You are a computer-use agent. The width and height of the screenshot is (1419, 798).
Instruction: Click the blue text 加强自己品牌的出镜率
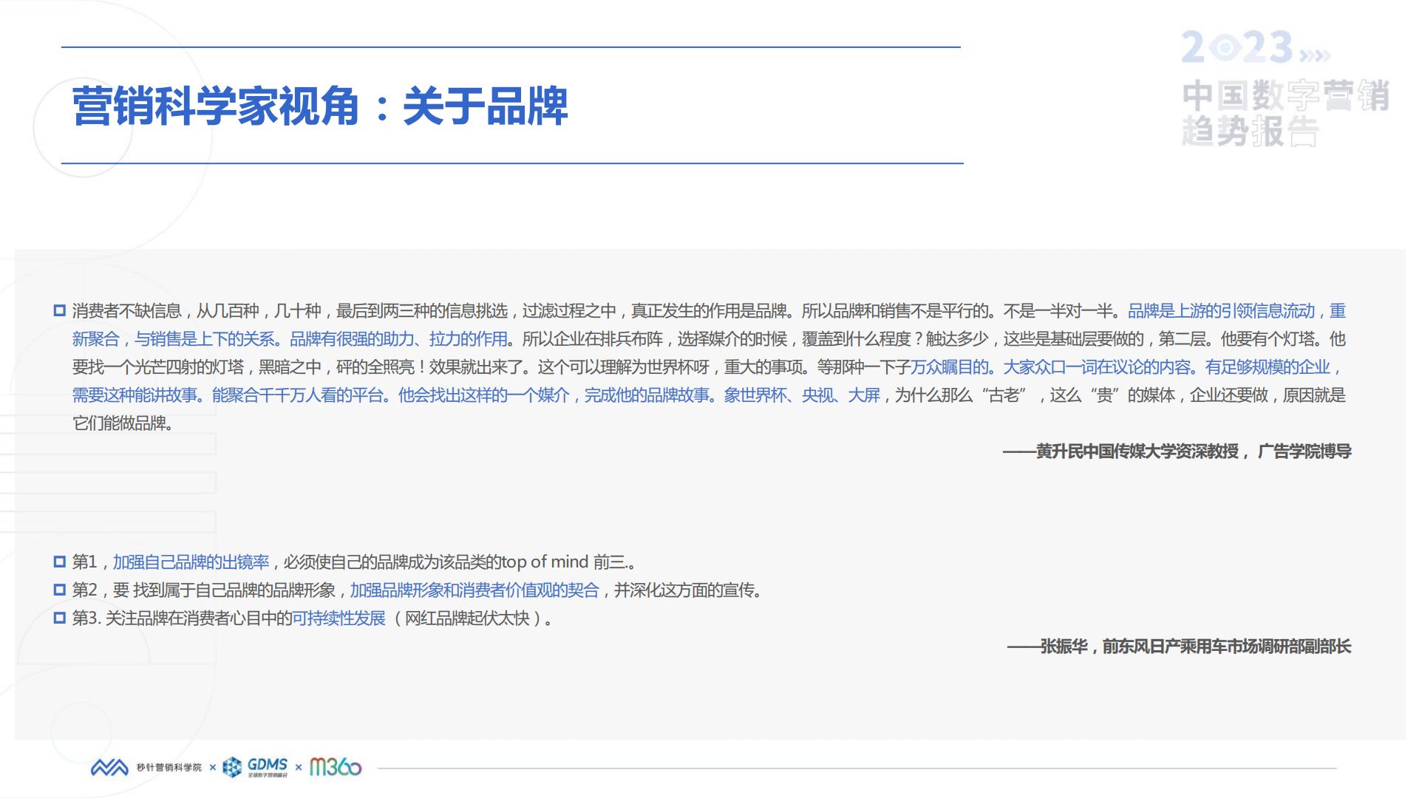tap(191, 562)
